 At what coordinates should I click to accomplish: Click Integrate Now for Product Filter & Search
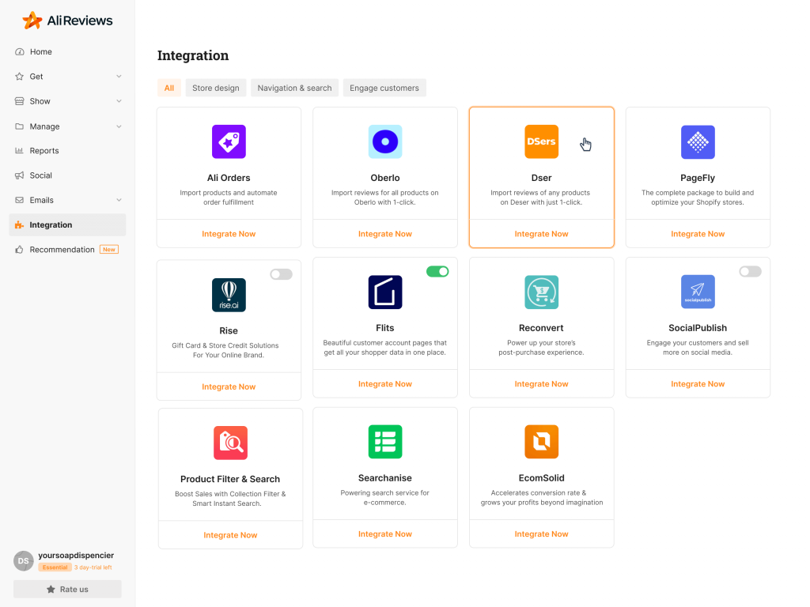click(230, 535)
